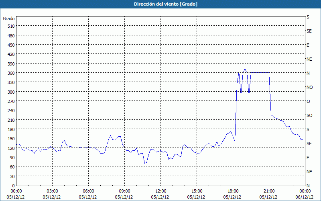Click the NO compass label
Viewport: 321px width, 201px height.
tap(309, 87)
